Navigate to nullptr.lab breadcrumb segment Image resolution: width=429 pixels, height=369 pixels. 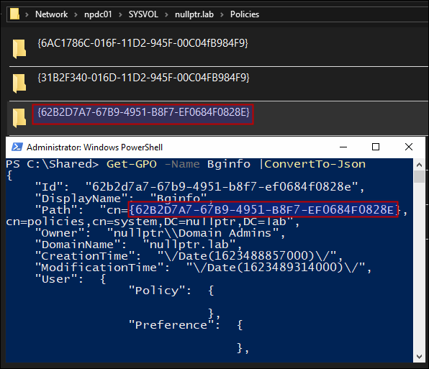coord(194,14)
